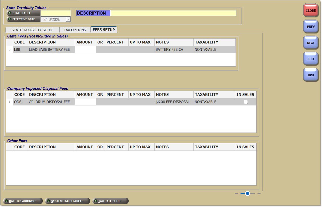Screen dimensions: 322x207
Task: Open System Tax Defaults
Action: [67, 201]
